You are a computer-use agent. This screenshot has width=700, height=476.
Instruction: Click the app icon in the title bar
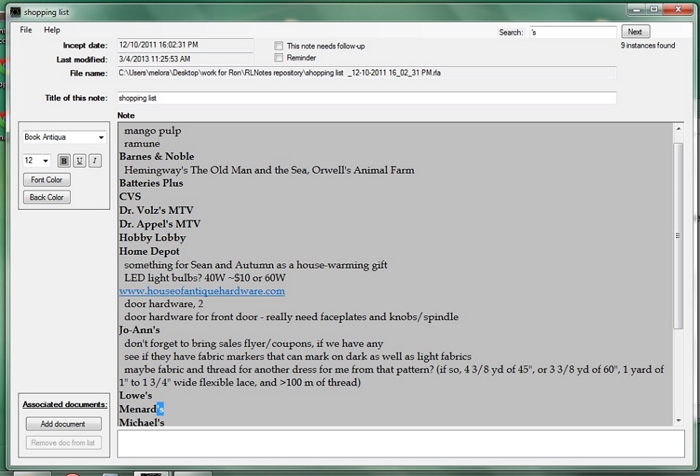click(x=15, y=12)
